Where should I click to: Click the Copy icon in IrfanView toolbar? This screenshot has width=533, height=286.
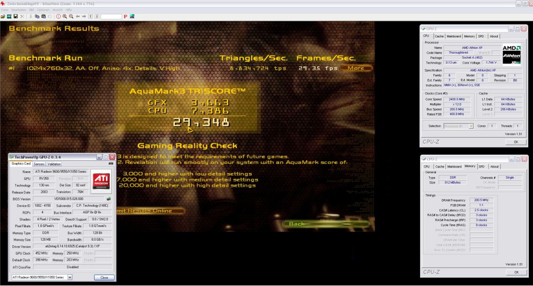[x=37, y=16]
